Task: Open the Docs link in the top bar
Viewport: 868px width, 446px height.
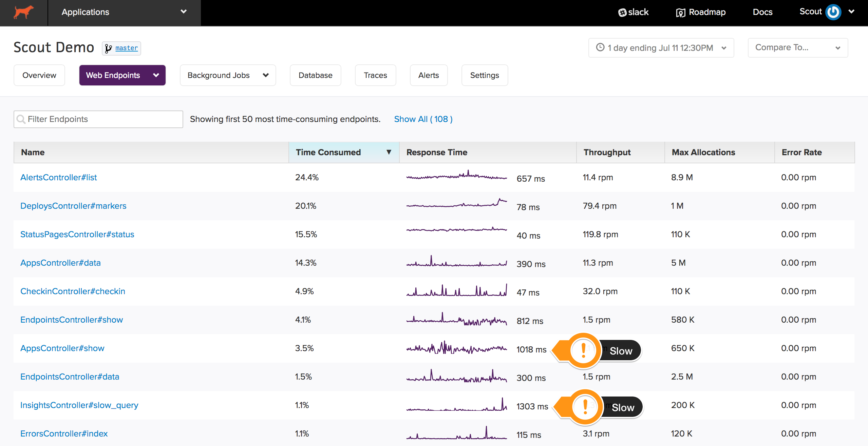Action: 762,12
